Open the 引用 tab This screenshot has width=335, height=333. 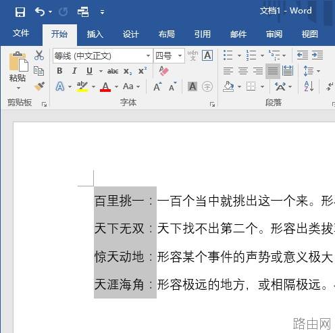203,34
